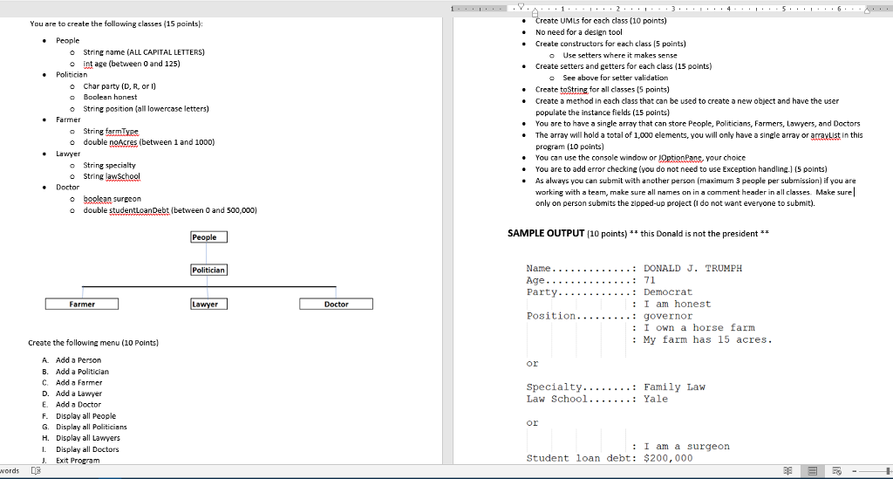This screenshot has width=893, height=479.
Task: Click the line 'String position (all lowercase letters)'
Action: tap(146, 108)
